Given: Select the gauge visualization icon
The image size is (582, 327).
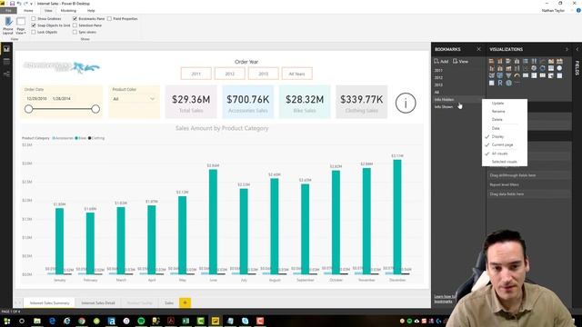Looking at the screenshot, I should [517, 75].
